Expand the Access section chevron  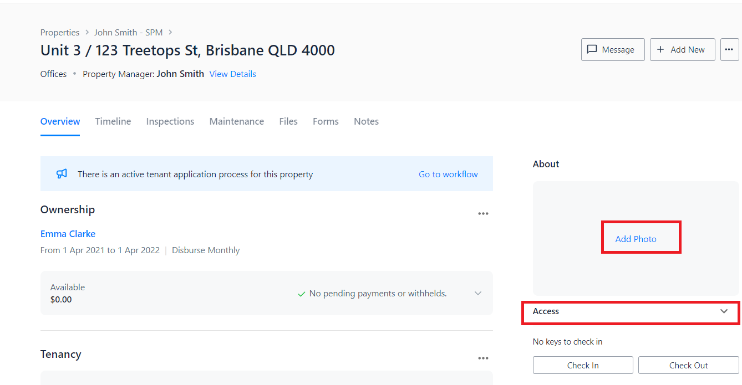[724, 311]
